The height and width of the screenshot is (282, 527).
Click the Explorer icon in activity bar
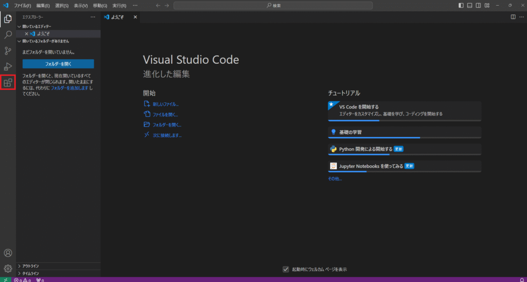pyautogui.click(x=8, y=19)
